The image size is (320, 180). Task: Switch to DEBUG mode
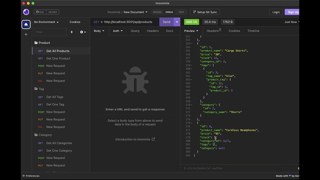(x=169, y=12)
